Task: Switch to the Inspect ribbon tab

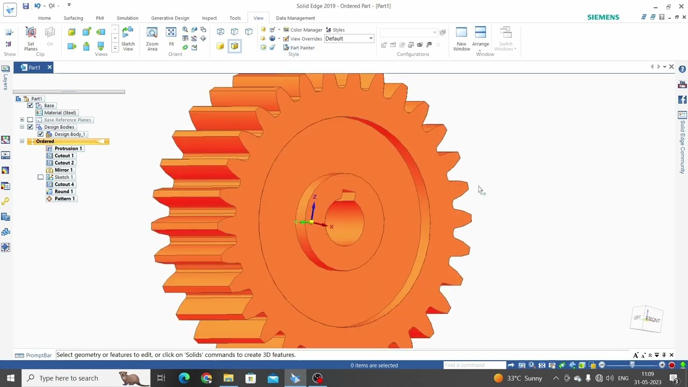Action: [209, 18]
